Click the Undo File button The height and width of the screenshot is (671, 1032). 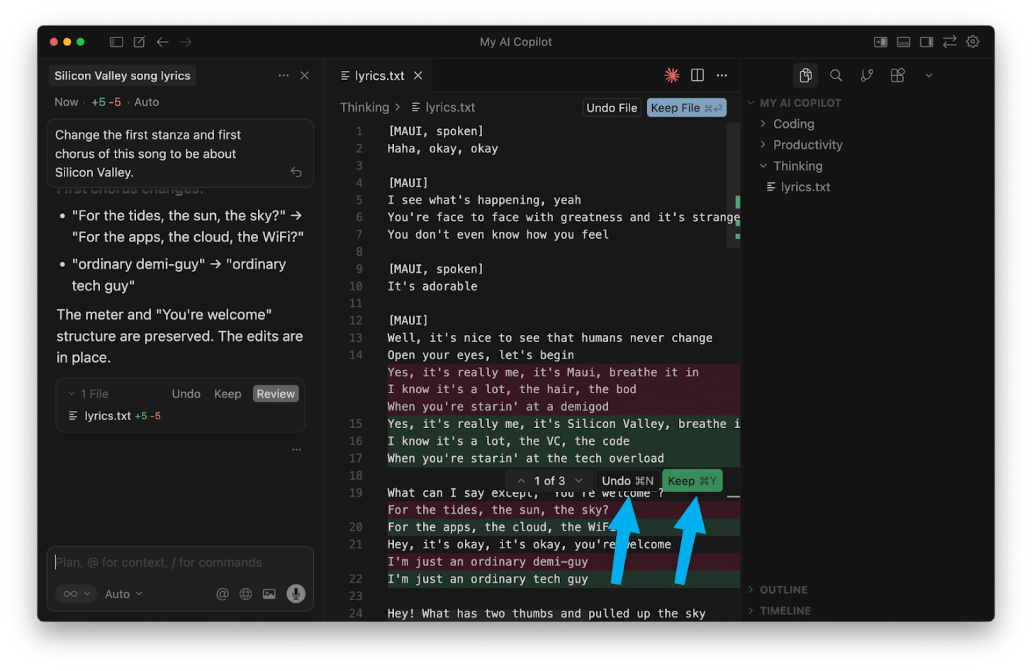pyautogui.click(x=612, y=108)
